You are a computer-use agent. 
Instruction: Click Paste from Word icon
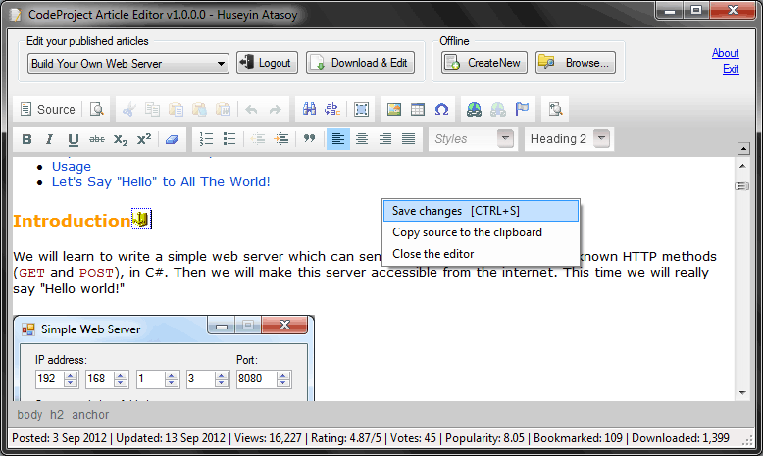223,109
